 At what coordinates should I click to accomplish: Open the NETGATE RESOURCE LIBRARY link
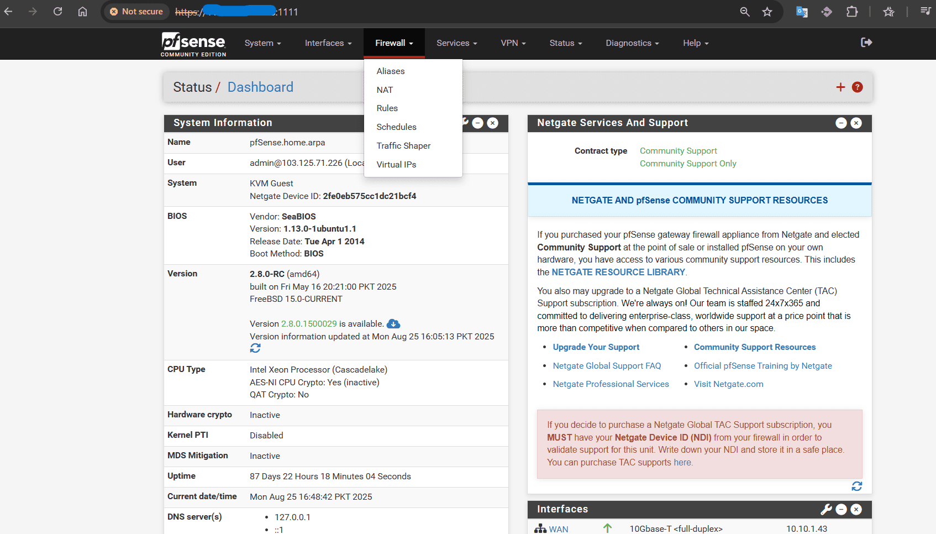click(x=618, y=272)
